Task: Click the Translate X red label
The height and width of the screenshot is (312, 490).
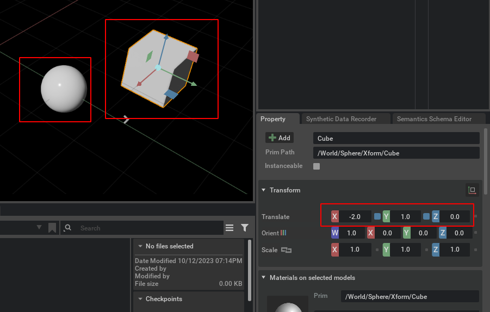Action: click(334, 216)
